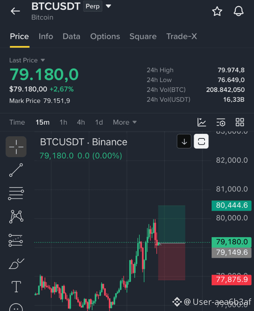Image resolution: width=254 pixels, height=311 pixels.
Task: Click the chart download arrow button
Action: (184, 142)
